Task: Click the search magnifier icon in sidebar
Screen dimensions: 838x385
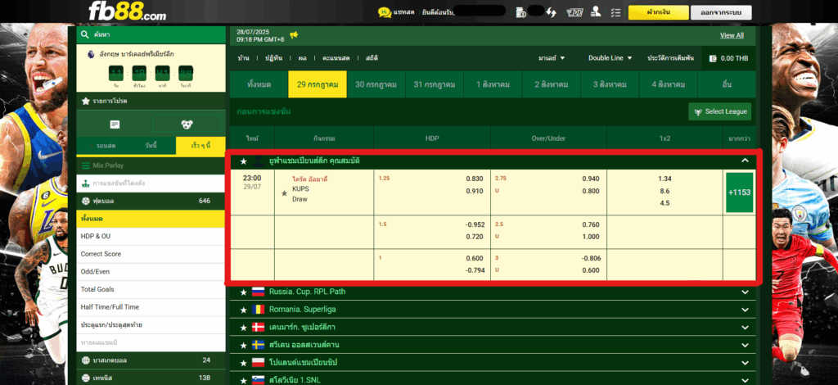Action: (85, 34)
